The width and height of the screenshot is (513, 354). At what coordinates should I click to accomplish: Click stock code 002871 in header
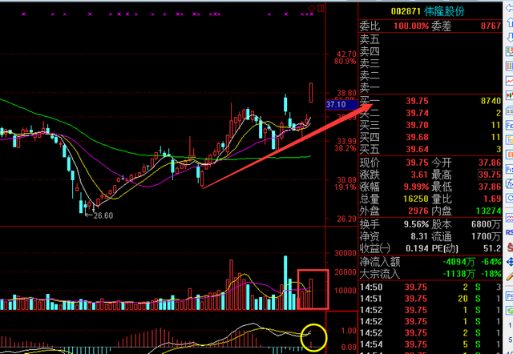click(x=407, y=12)
